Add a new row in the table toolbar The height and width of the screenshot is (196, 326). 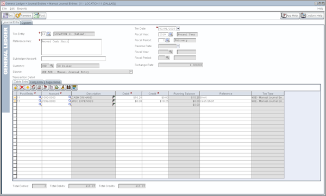(x=16, y=87)
